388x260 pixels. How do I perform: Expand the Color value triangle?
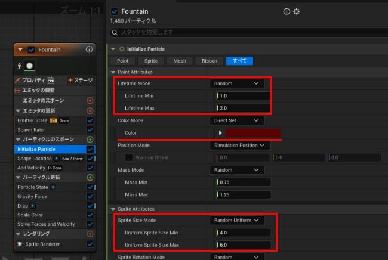click(220, 133)
